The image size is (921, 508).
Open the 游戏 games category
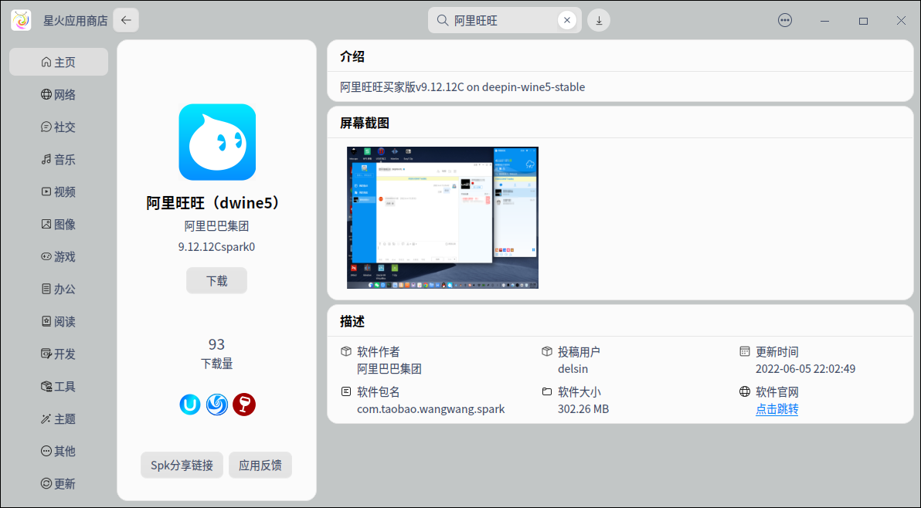tap(59, 257)
